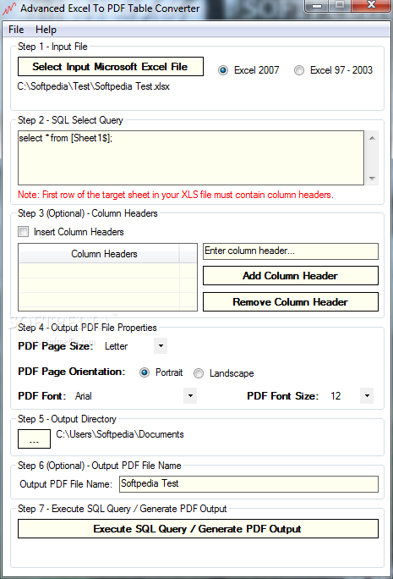Screen dimensions: 393x579
Task: Close the converter window
Action: tap(371, 5)
